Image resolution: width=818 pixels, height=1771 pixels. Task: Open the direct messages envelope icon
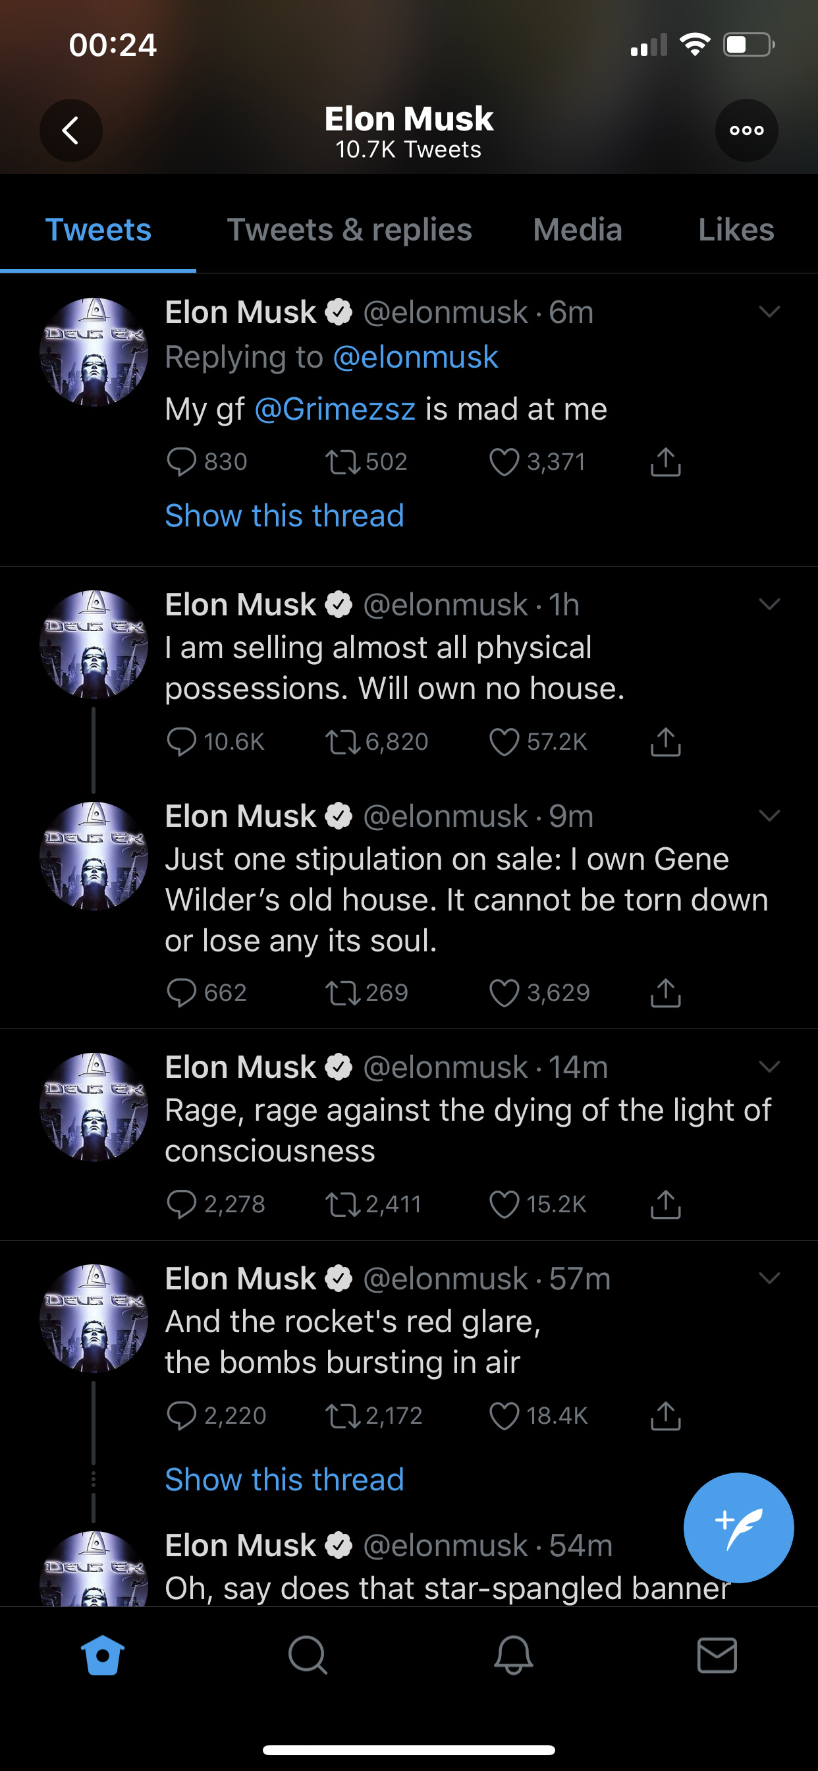point(717,1654)
